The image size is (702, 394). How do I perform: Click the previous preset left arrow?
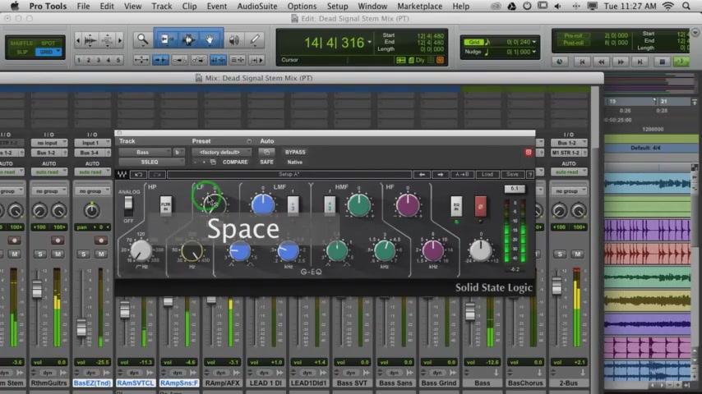[422, 174]
